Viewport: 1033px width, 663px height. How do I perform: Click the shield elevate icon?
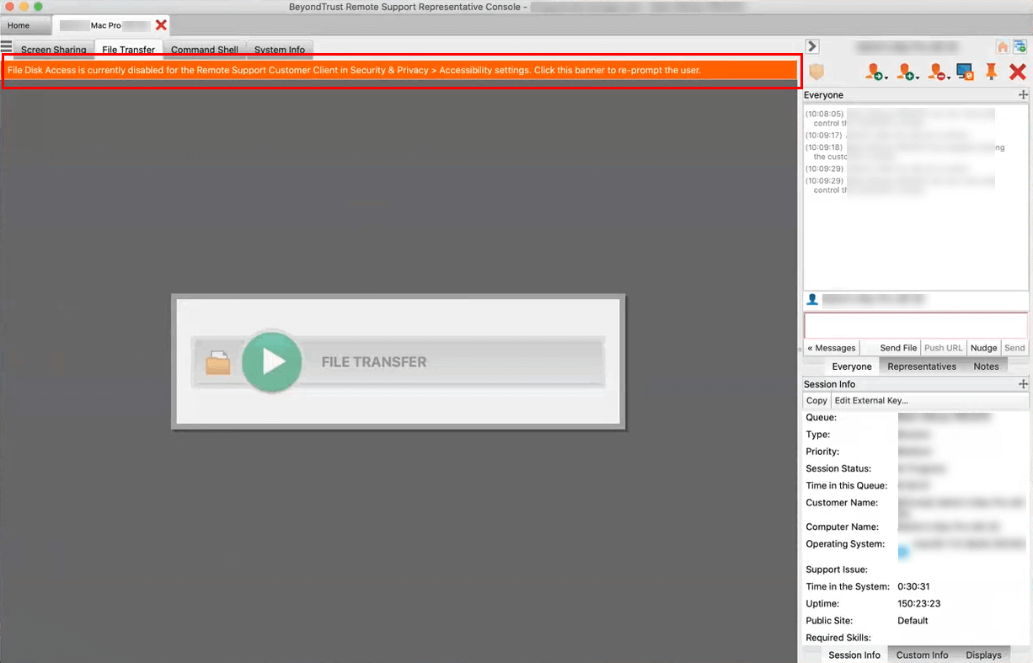point(816,72)
